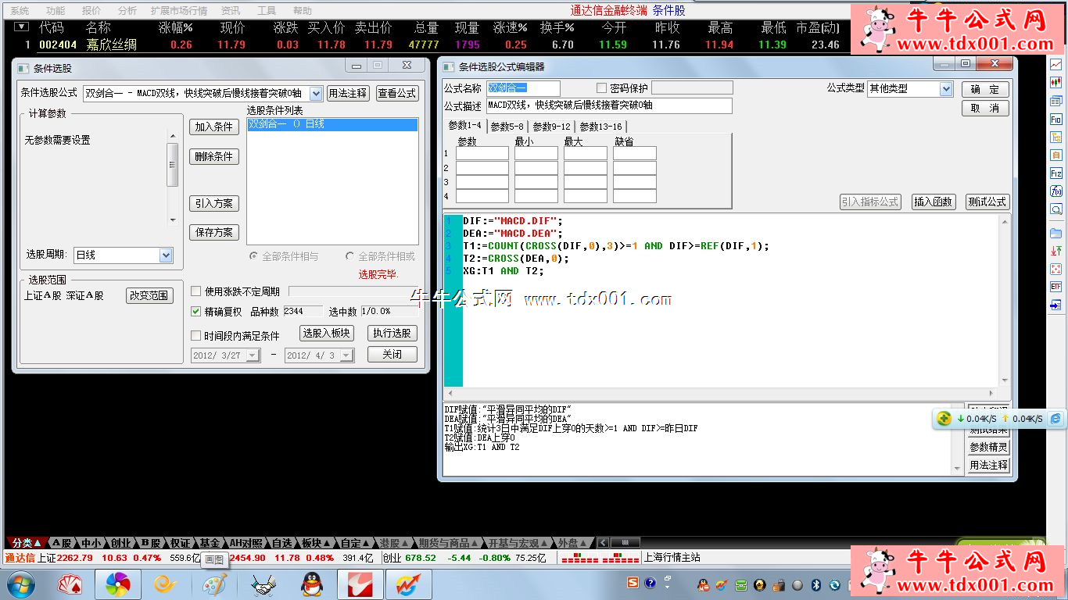Viewport: 1068px width, 600px height.
Task: Click the 执行选股 button
Action: [392, 334]
